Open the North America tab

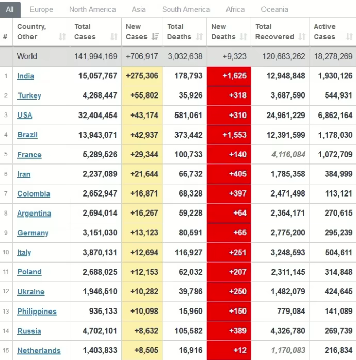(92, 9)
